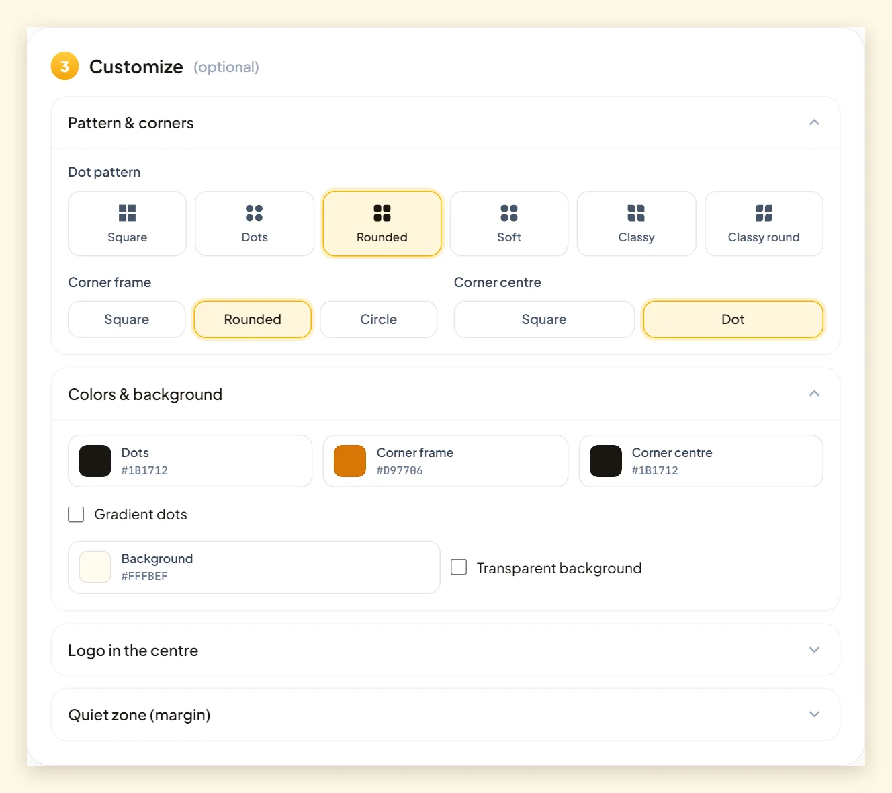Set corner centre to Dot

(733, 319)
